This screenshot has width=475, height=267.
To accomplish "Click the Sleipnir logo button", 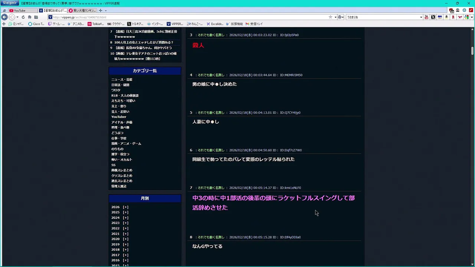I will pyautogui.click(x=10, y=3).
